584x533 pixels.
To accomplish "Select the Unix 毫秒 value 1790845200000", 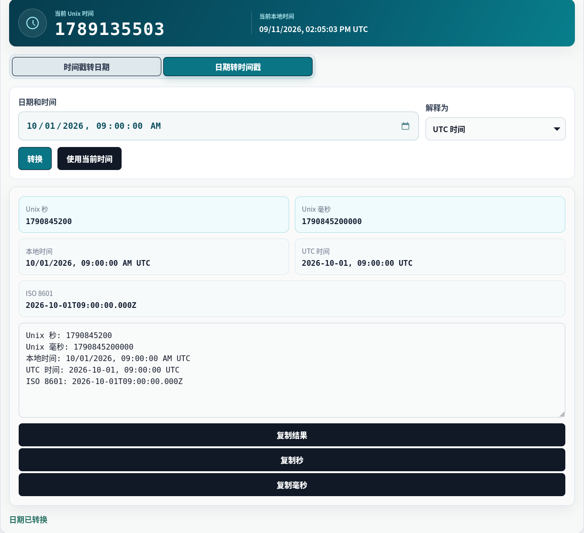I will 332,221.
